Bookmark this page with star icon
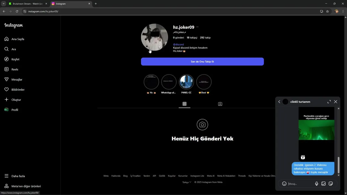347x195 pixels. pos(327,11)
